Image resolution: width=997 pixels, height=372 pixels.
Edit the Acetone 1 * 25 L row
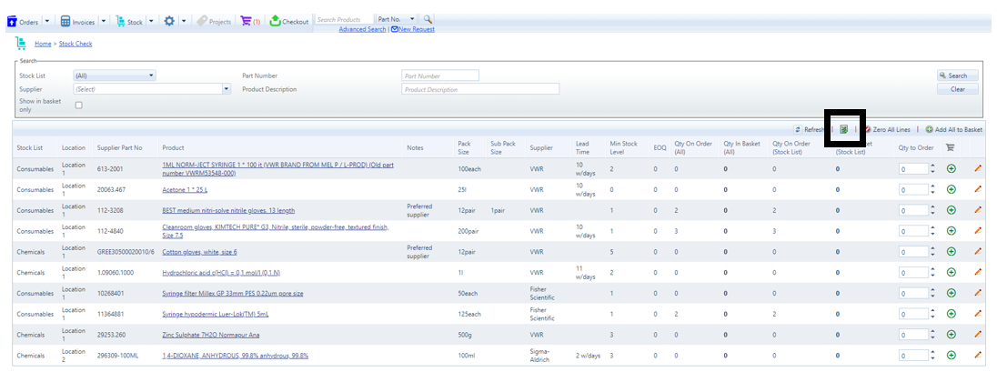(978, 189)
